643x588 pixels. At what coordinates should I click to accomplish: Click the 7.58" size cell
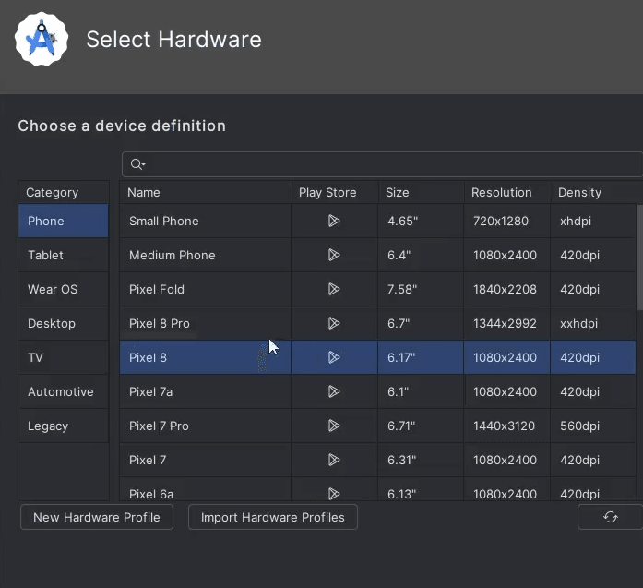tap(421, 289)
